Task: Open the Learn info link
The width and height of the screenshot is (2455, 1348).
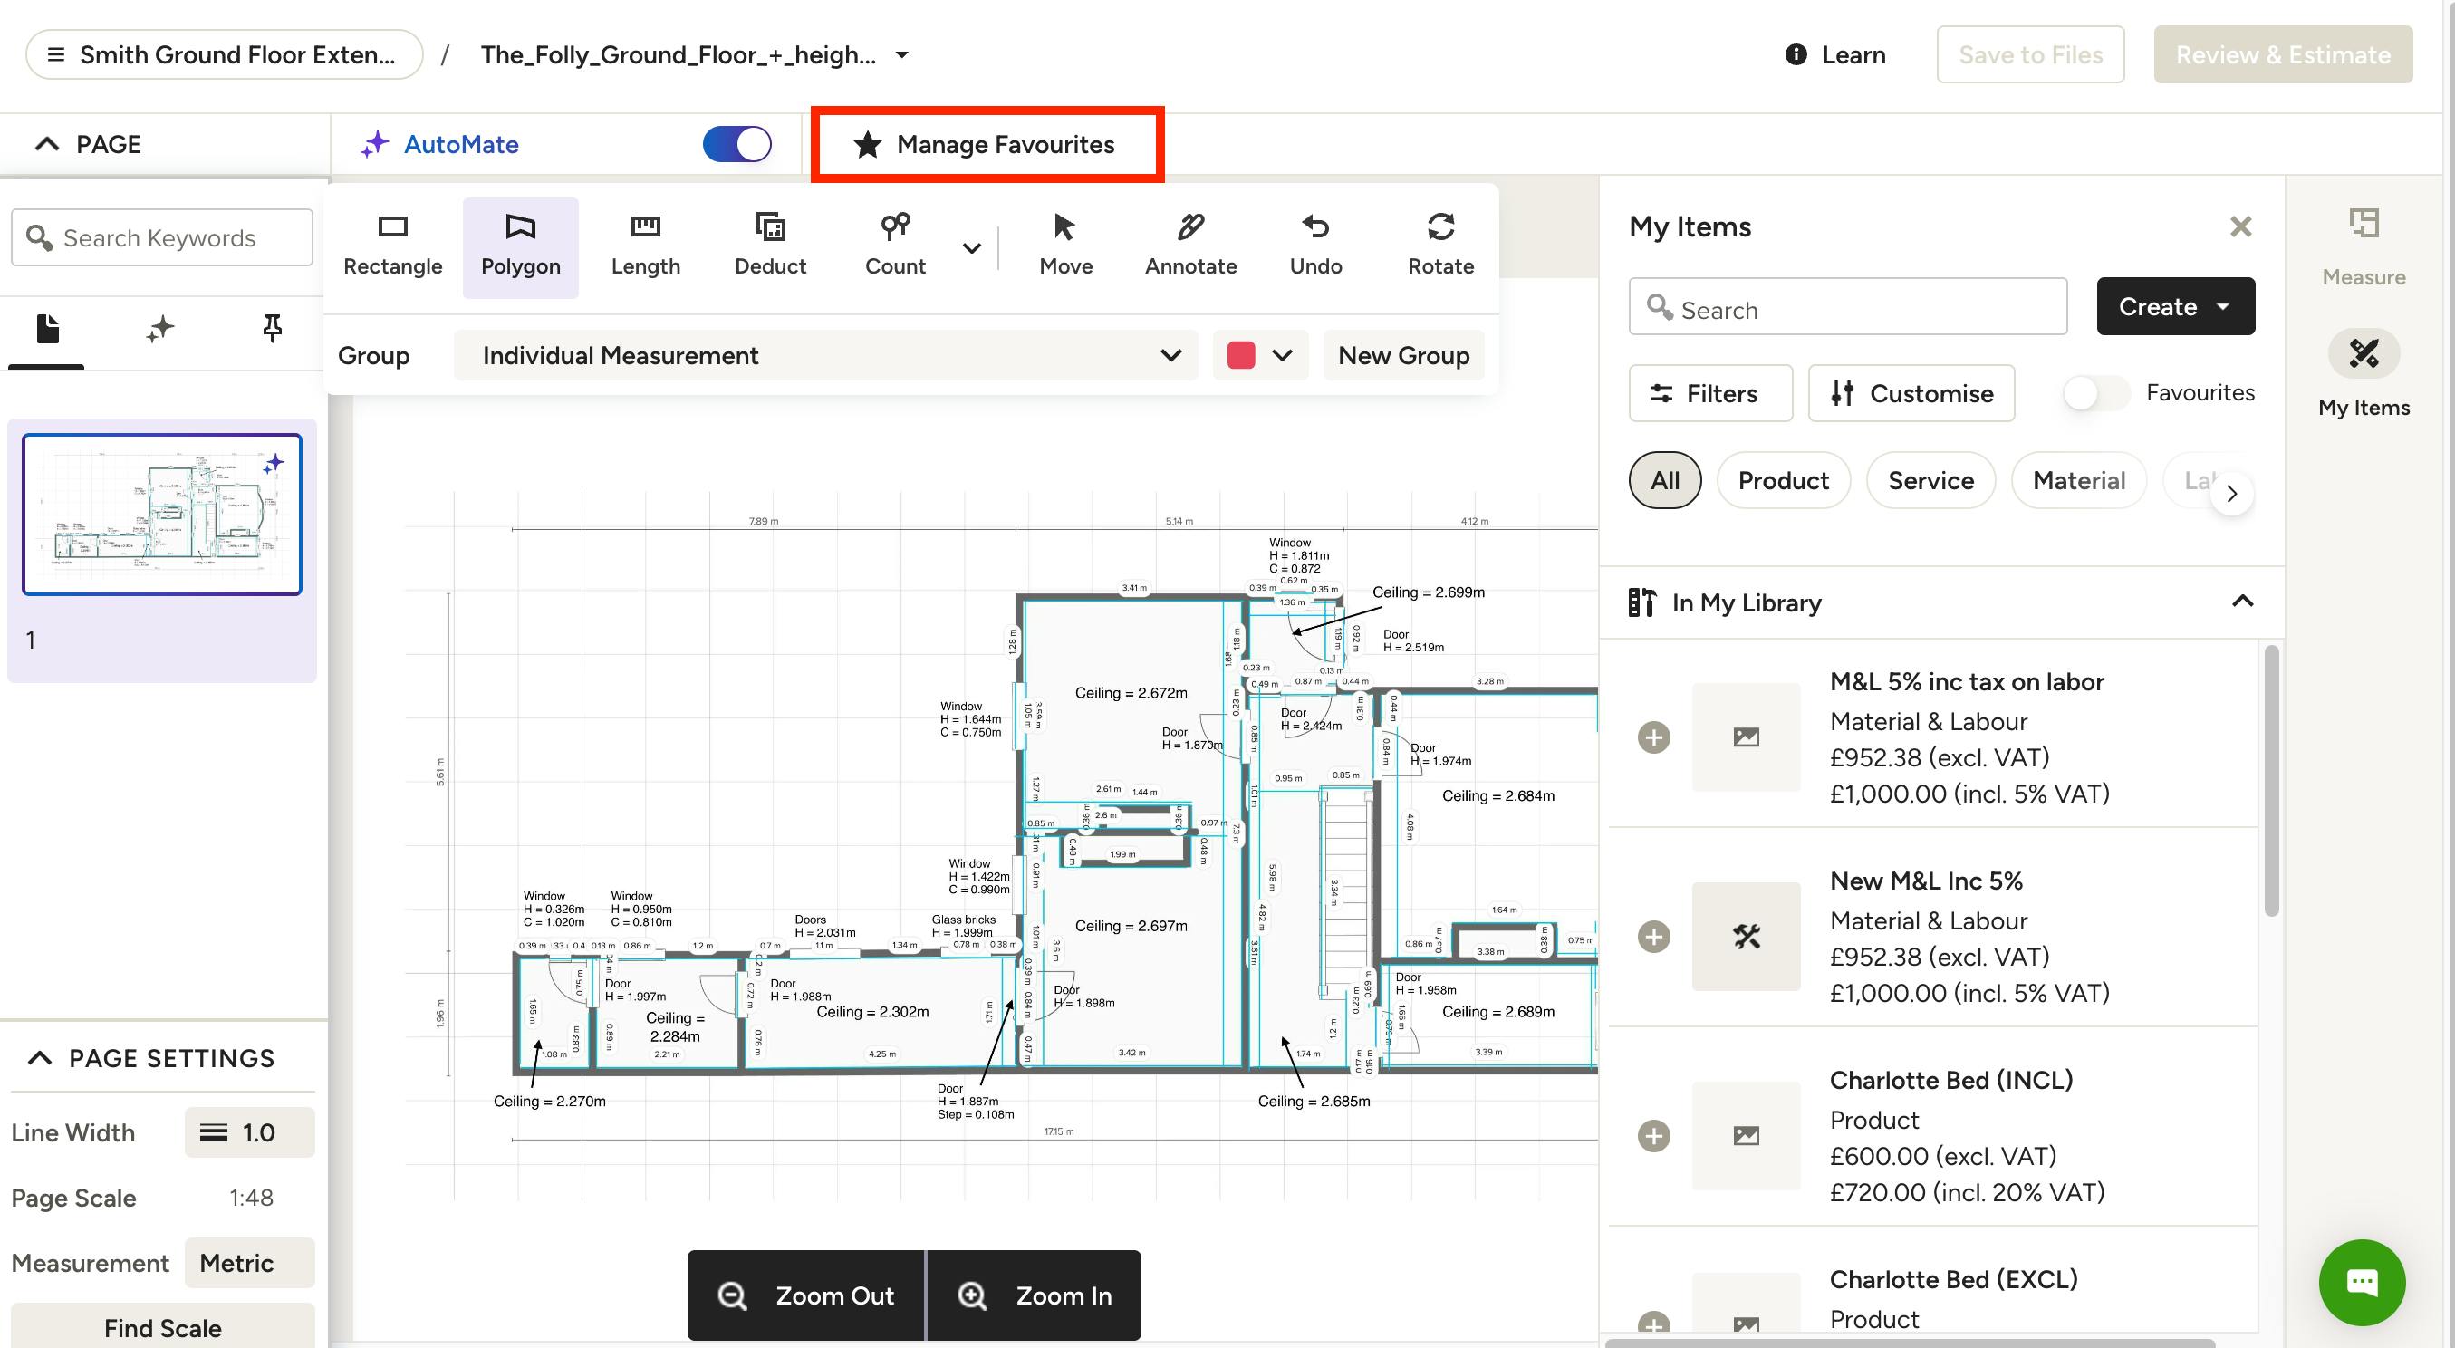Action: coord(1835,55)
